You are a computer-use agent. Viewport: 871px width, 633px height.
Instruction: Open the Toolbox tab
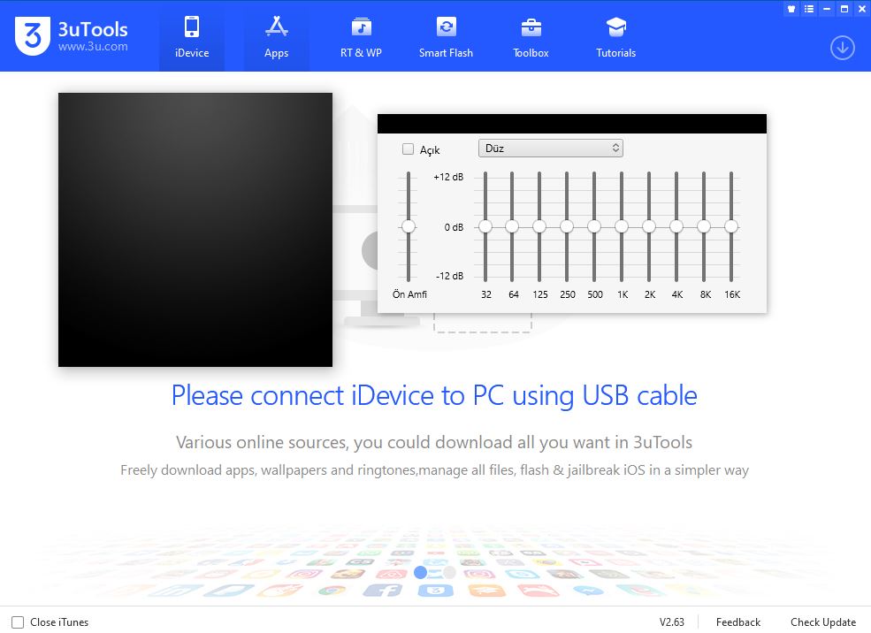(531, 36)
